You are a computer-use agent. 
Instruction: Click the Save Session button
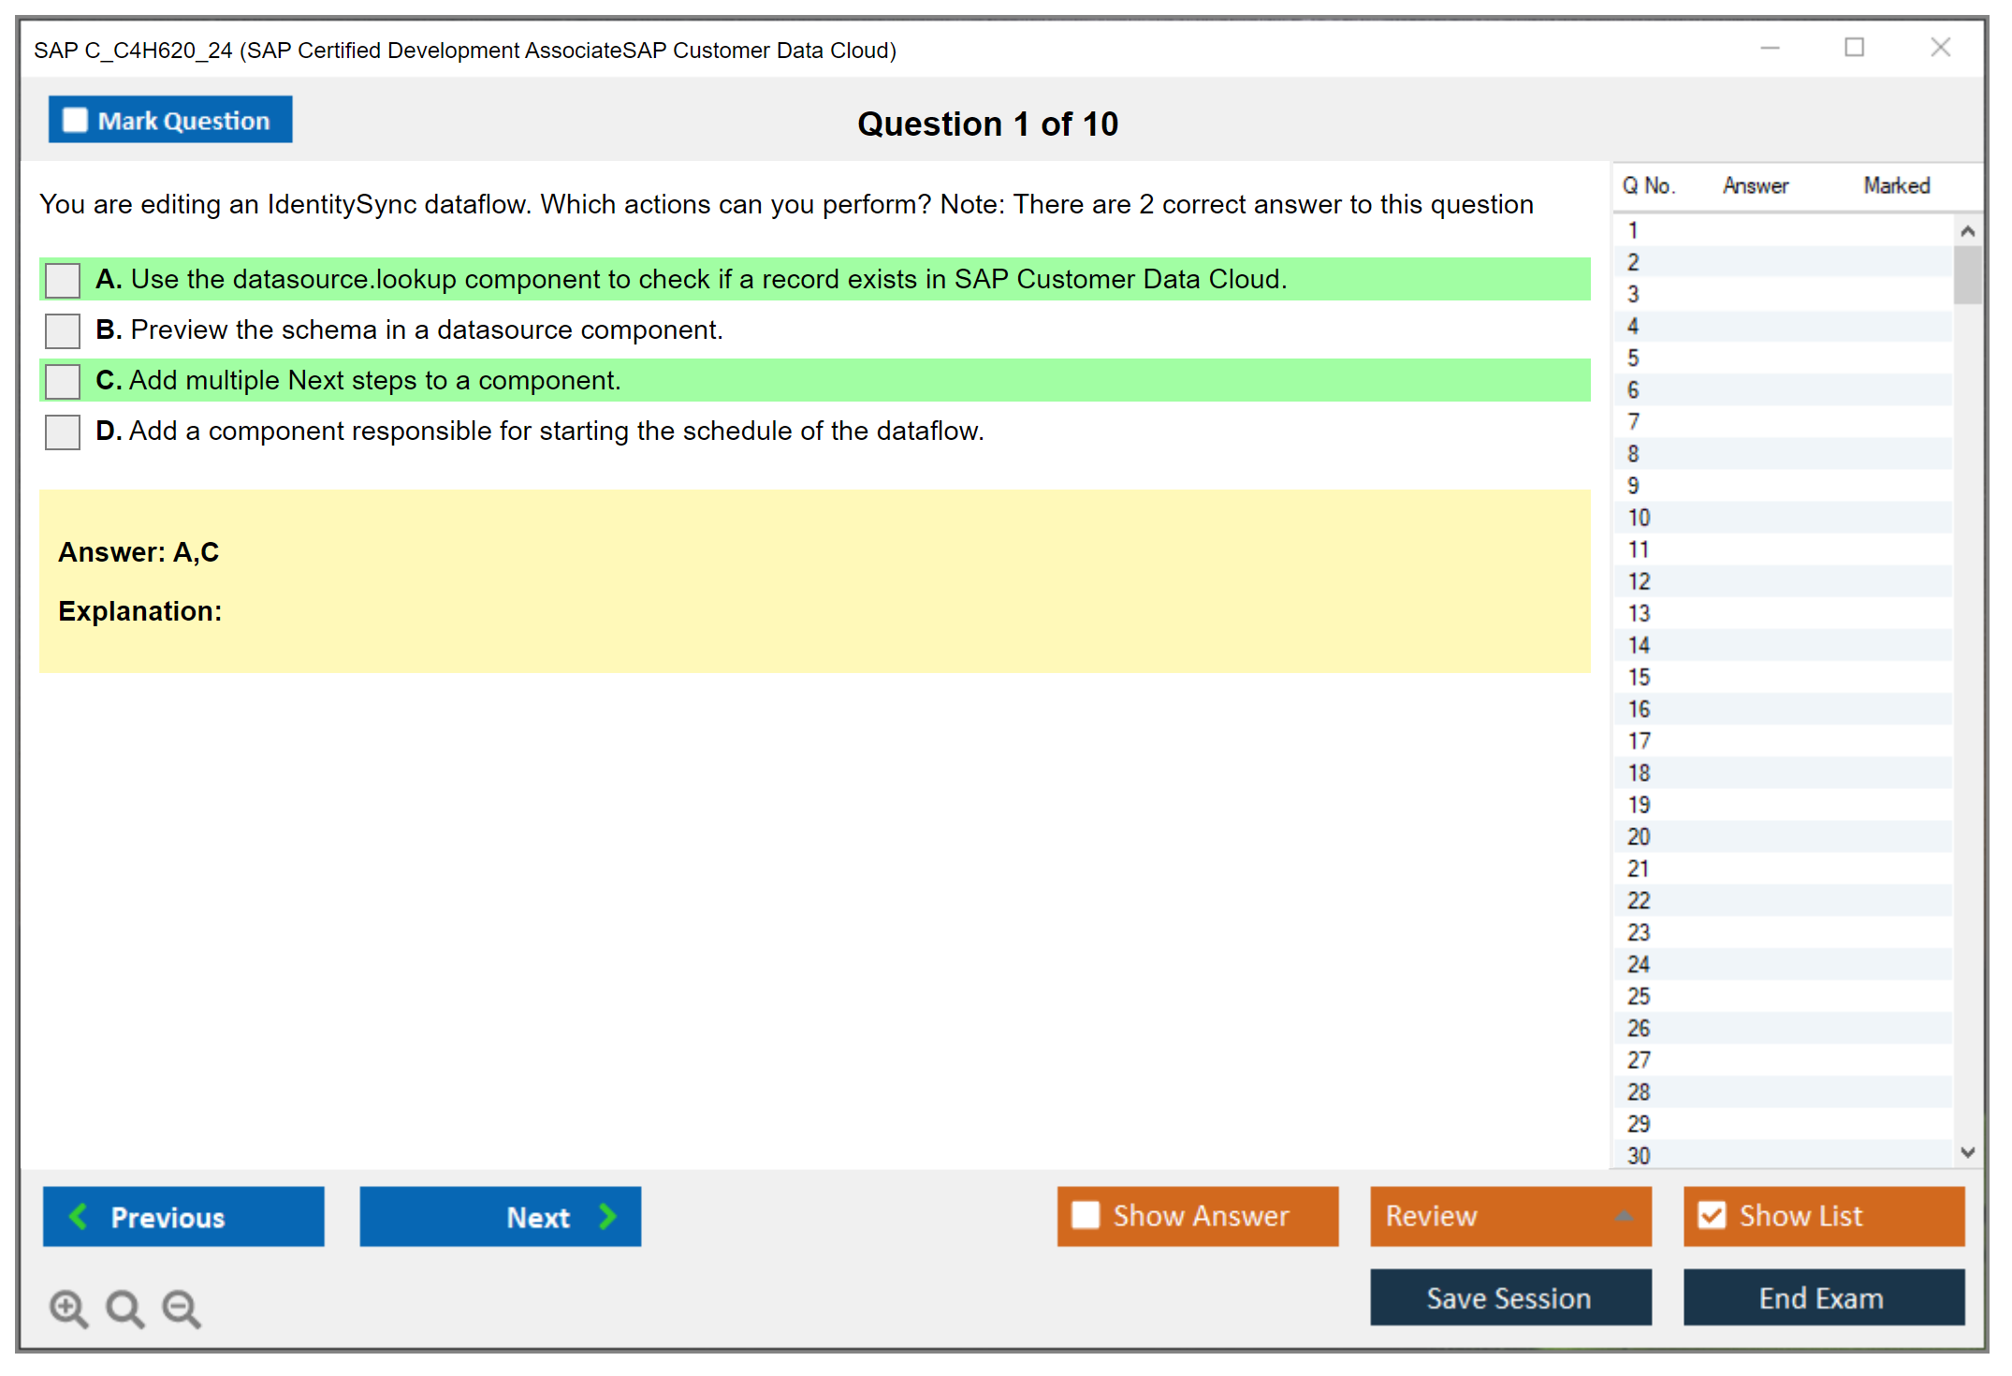(1509, 1297)
